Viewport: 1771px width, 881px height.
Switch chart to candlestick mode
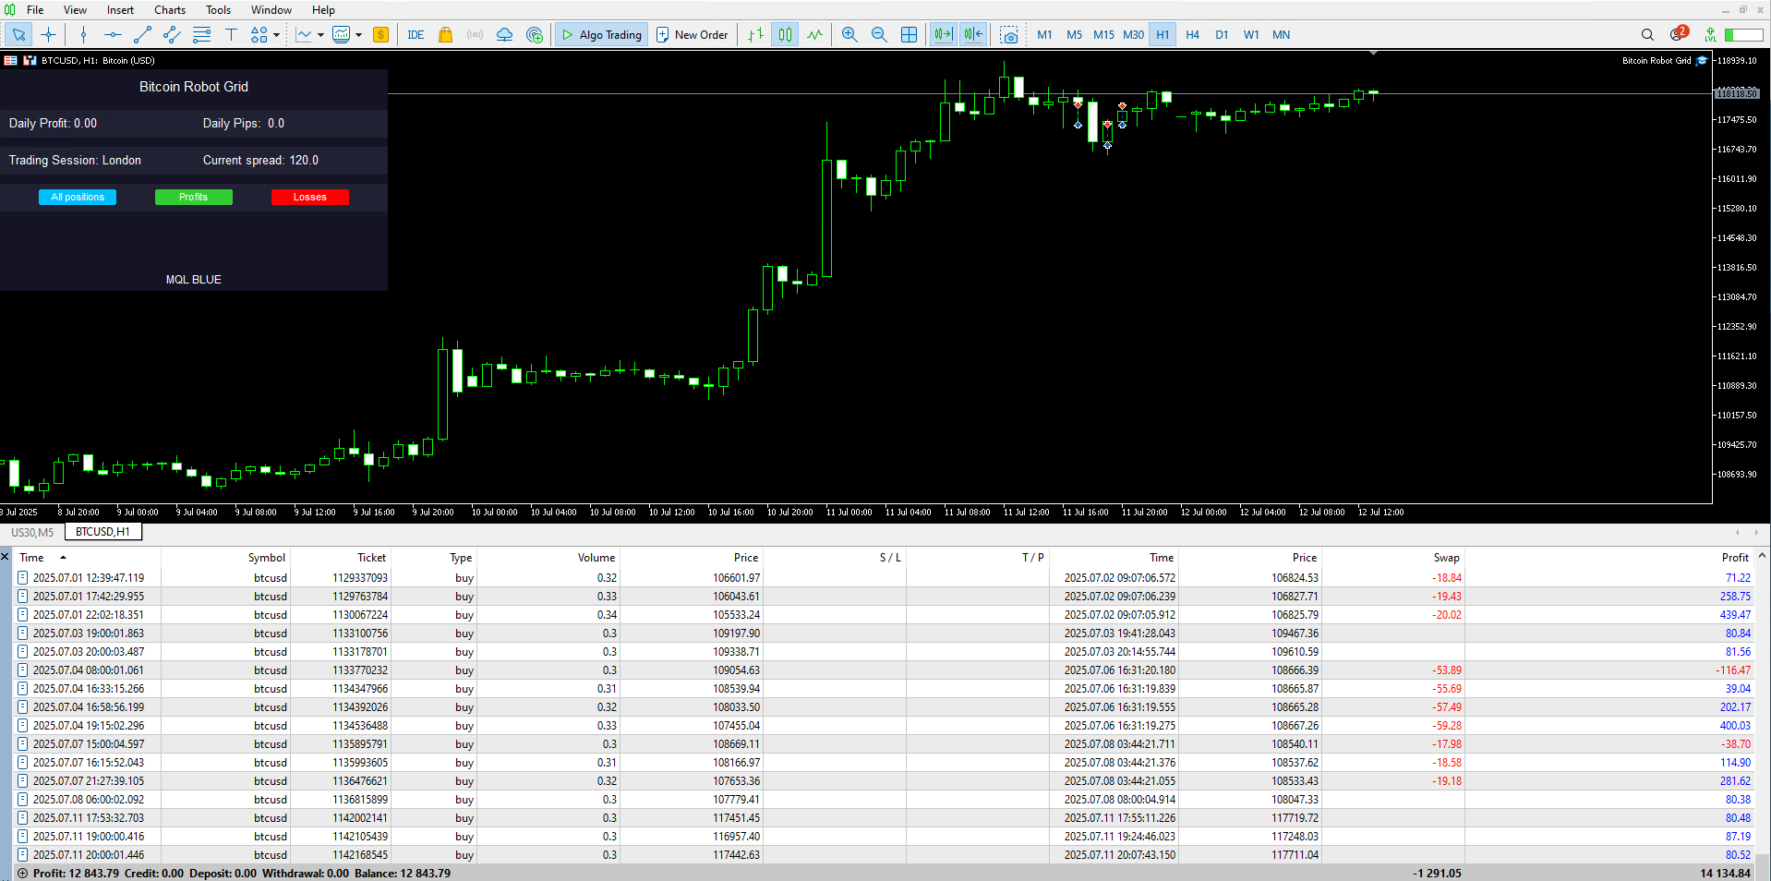click(785, 35)
